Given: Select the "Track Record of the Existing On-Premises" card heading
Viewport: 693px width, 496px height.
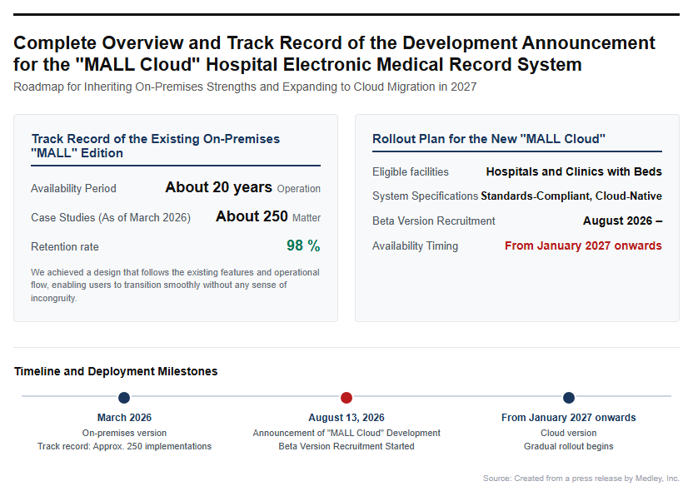Looking at the screenshot, I should point(156,146).
